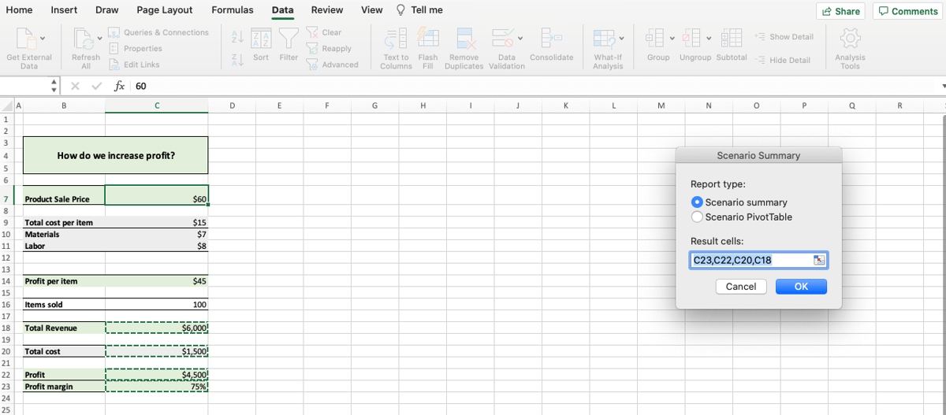Open the Data Validation dropdown arrow
946x415 pixels.
520,38
